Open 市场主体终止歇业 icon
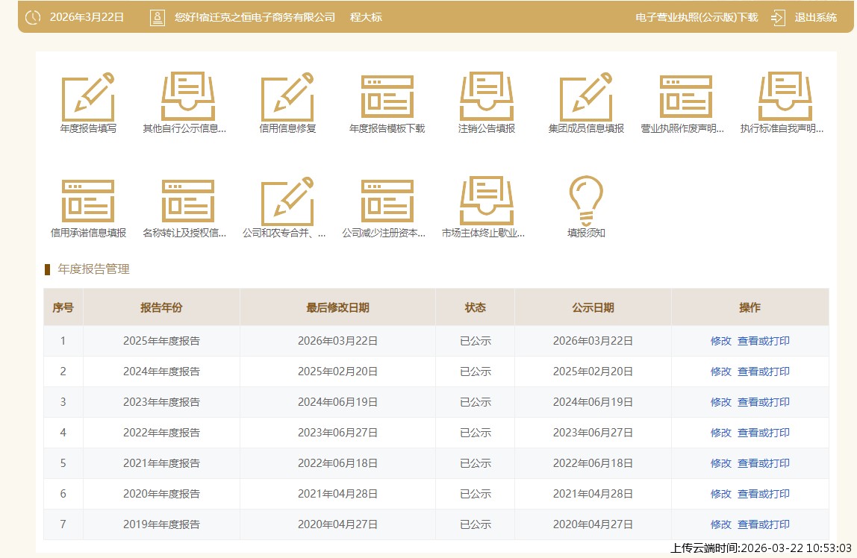 pyautogui.click(x=486, y=201)
